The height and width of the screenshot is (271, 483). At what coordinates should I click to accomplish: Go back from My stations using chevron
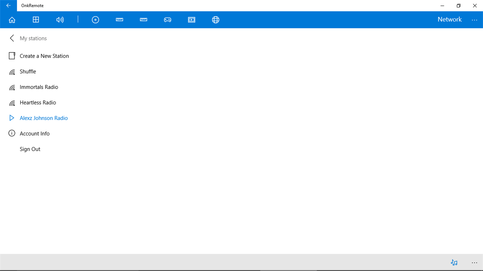pos(12,38)
